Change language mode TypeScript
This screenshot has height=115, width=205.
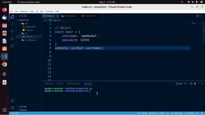pyautogui.click(x=176, y=113)
